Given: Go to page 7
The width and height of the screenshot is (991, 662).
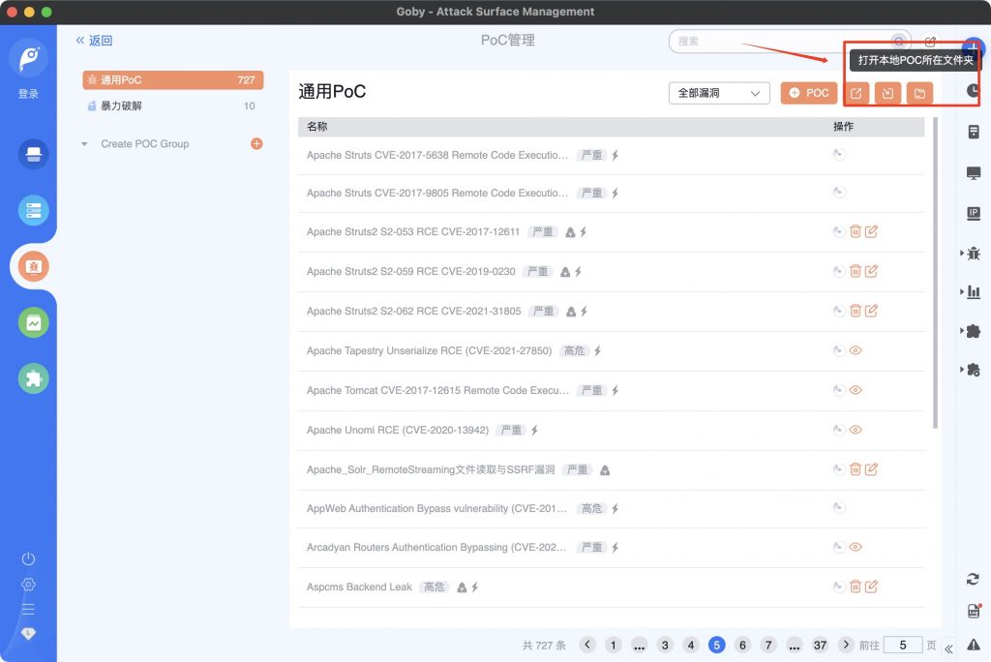Looking at the screenshot, I should tap(768, 645).
